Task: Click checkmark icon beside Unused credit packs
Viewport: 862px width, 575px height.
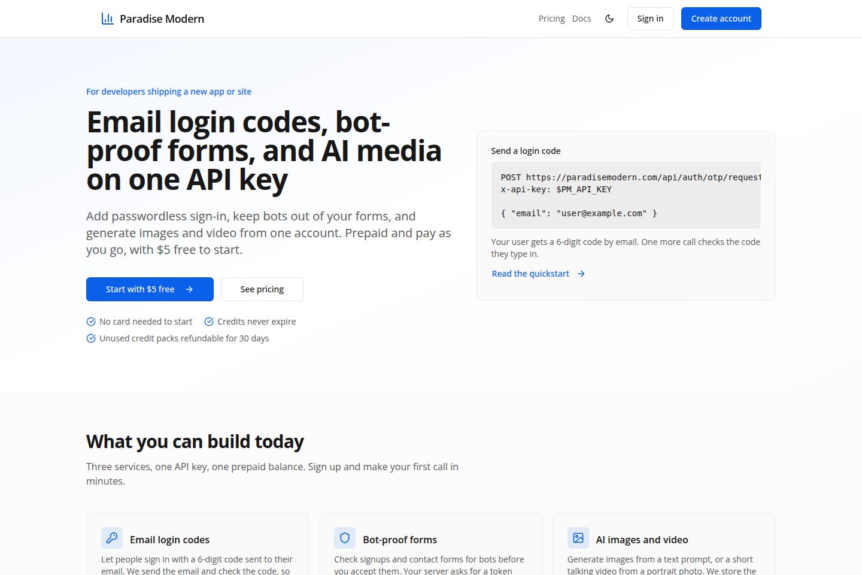Action: (91, 338)
